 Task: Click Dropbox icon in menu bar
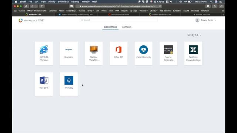[x=147, y=1]
